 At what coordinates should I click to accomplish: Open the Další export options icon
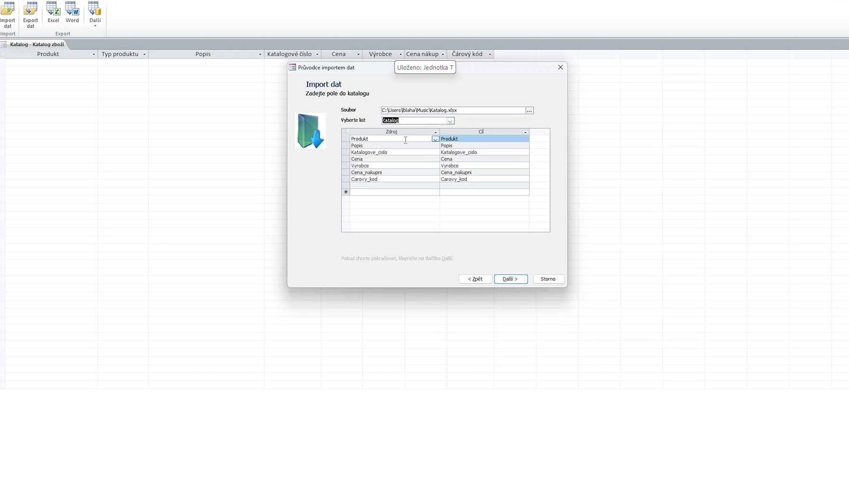[95, 14]
